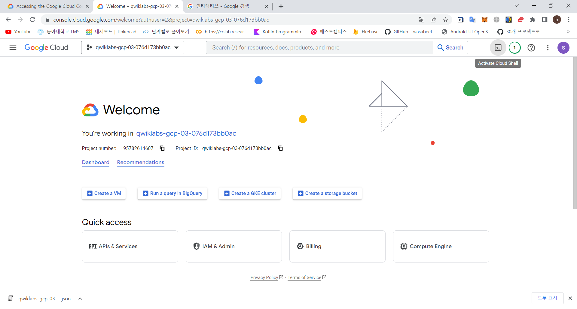Open the tab search dropdown arrow
This screenshot has height=309, width=577.
click(x=517, y=6)
